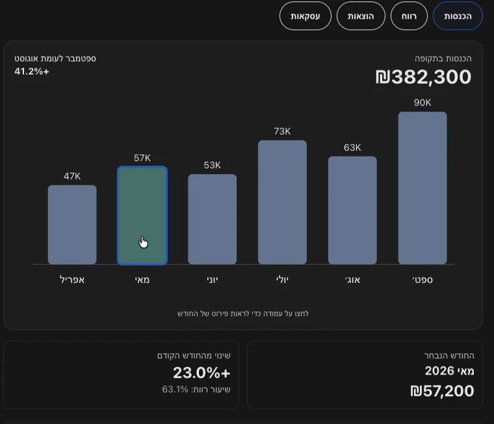
Task: Click the 90K value label
Action: (x=422, y=103)
